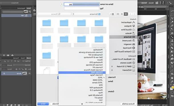The width and height of the screenshot is (174, 106).
Task: Create new document from current history state
Action: pos(13,55)
